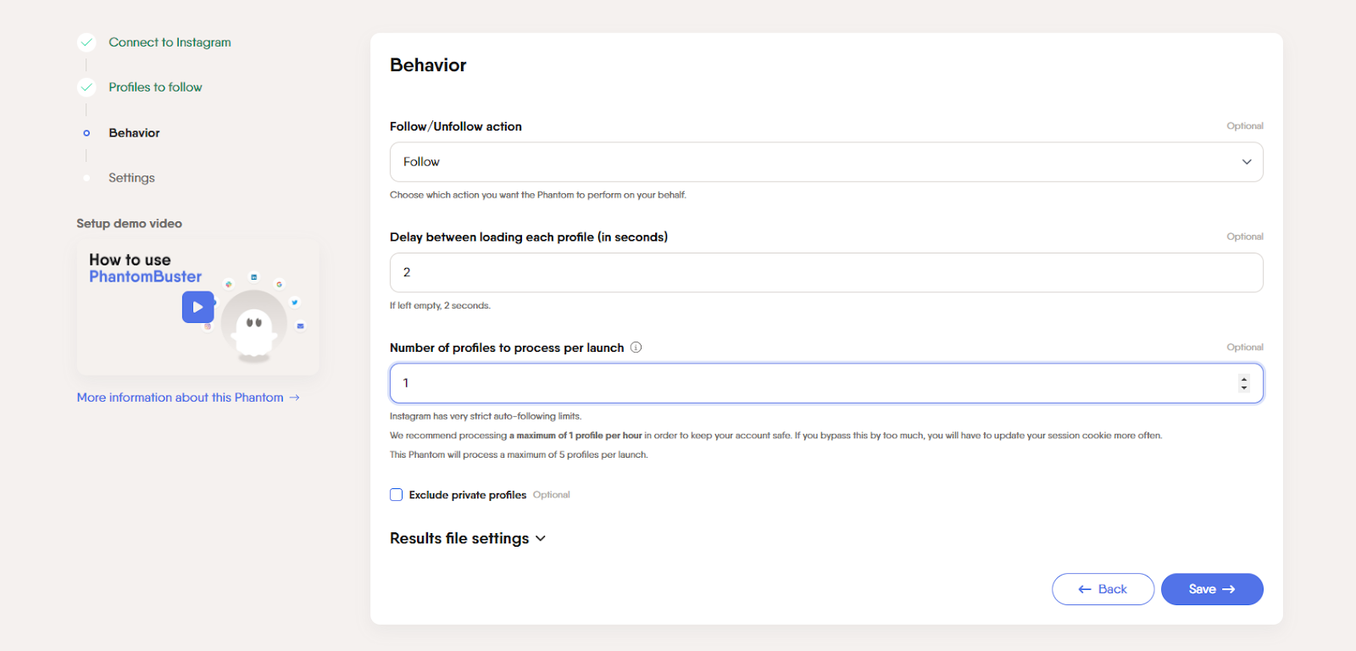Expand Results file settings section
1356x651 pixels.
[468, 538]
